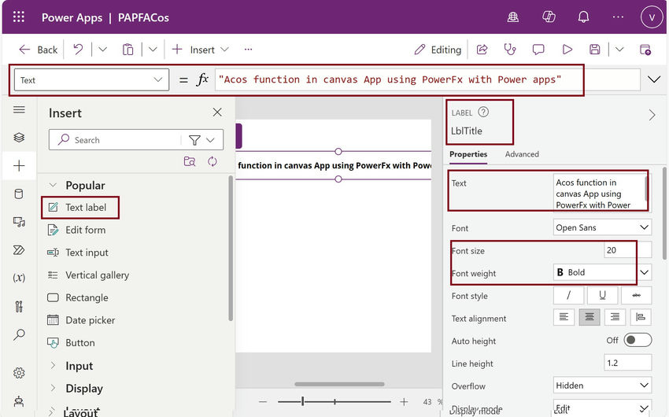This screenshot has width=669, height=417.
Task: Open the Virtual agent icon in sidebar
Action: (x=19, y=400)
